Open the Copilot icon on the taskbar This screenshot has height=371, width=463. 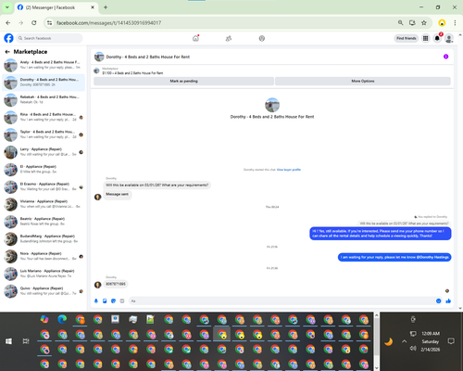click(x=44, y=319)
